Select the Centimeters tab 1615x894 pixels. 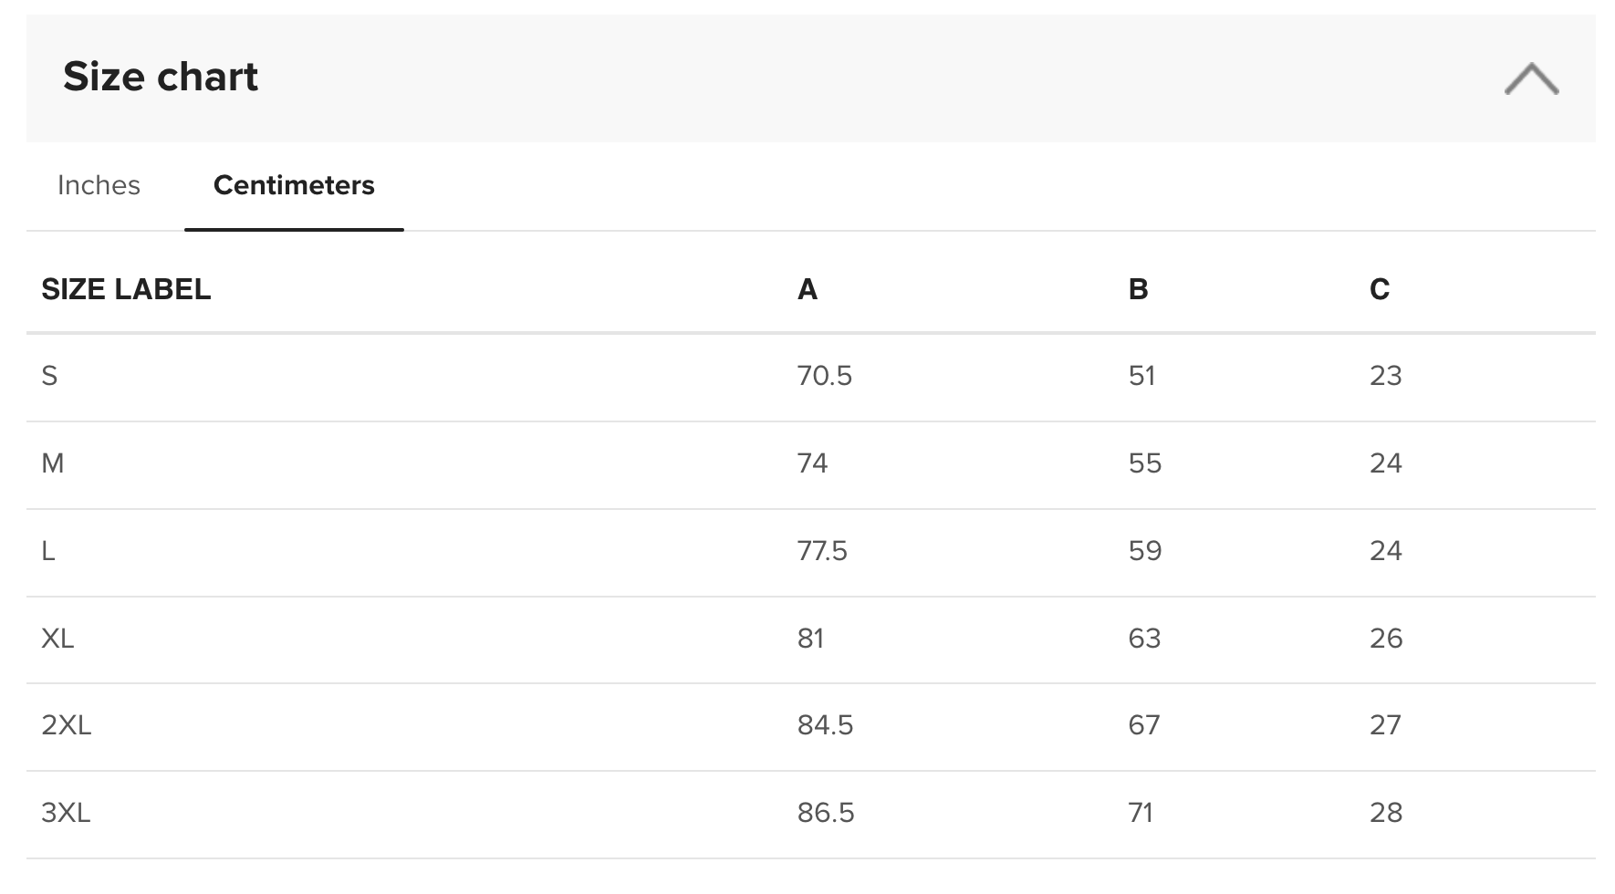(x=294, y=185)
